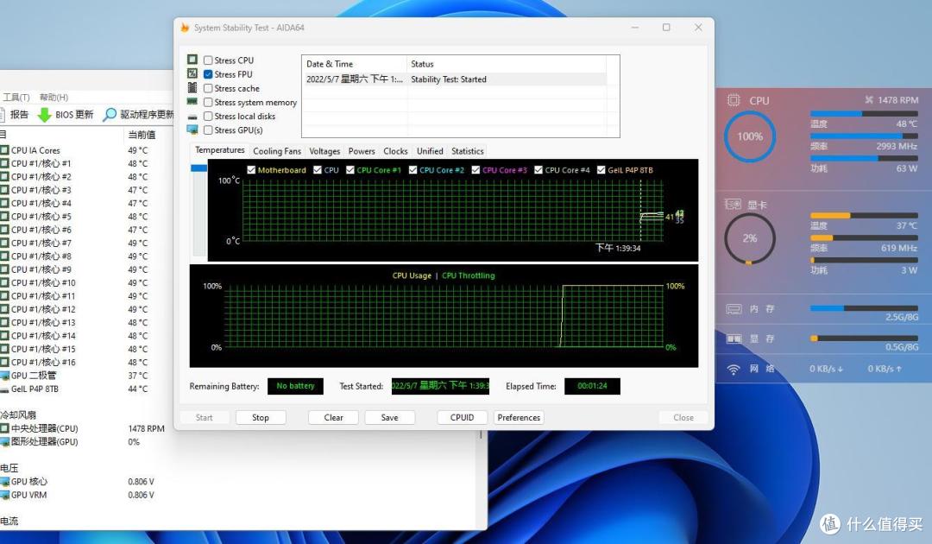
Task: Toggle CPU Core #1 graph checkbox
Action: 350,170
